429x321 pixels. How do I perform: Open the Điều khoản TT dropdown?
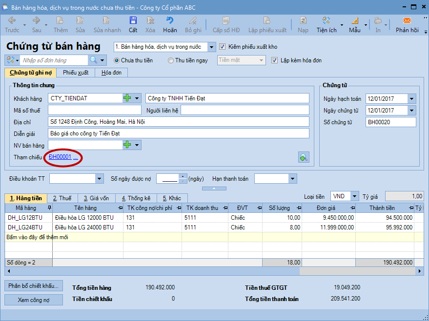pyautogui.click(x=99, y=179)
